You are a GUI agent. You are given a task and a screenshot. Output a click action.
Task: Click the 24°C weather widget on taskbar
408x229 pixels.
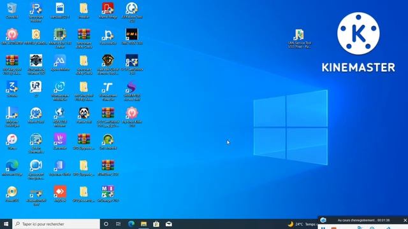[x=302, y=224]
